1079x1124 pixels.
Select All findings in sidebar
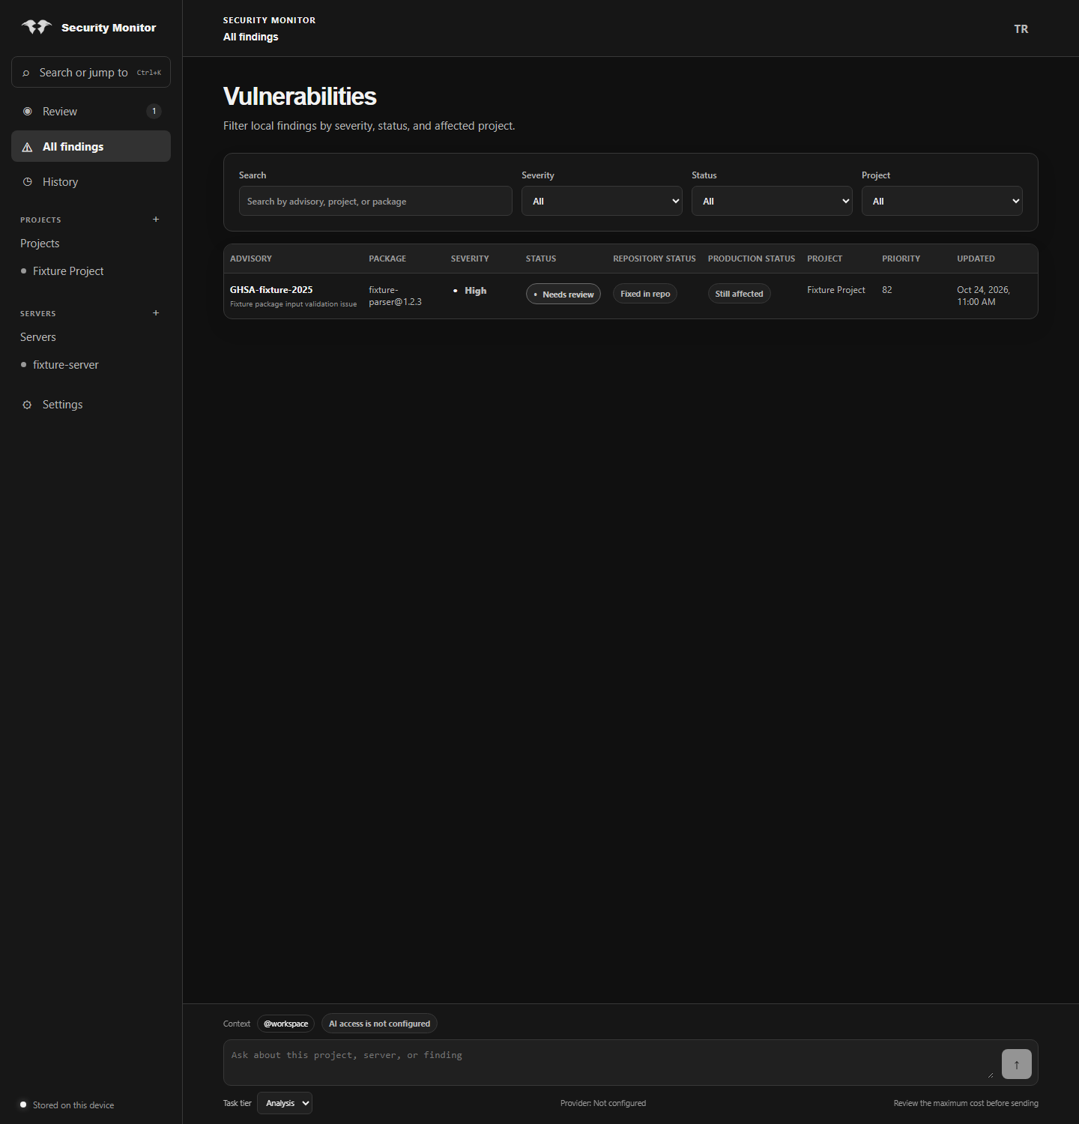point(91,147)
